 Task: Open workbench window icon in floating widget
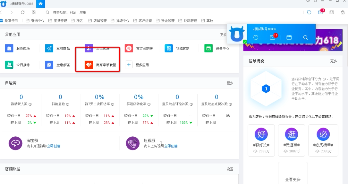click(x=289, y=37)
